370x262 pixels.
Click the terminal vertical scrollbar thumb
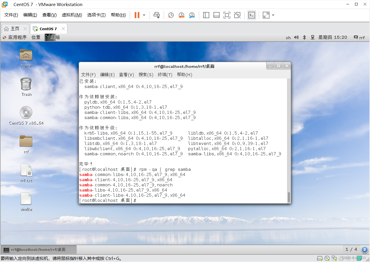[289, 197]
